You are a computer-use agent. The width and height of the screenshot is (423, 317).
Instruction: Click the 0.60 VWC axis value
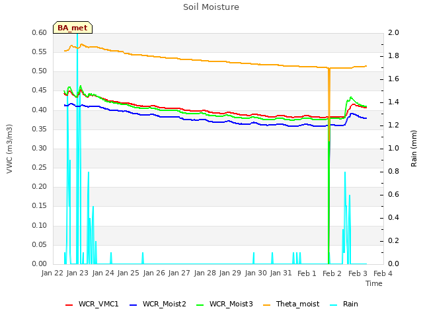point(40,33)
